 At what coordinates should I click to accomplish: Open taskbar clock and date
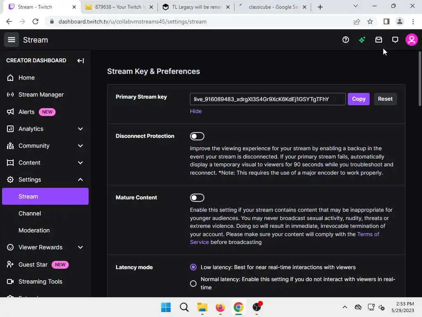[x=403, y=307]
